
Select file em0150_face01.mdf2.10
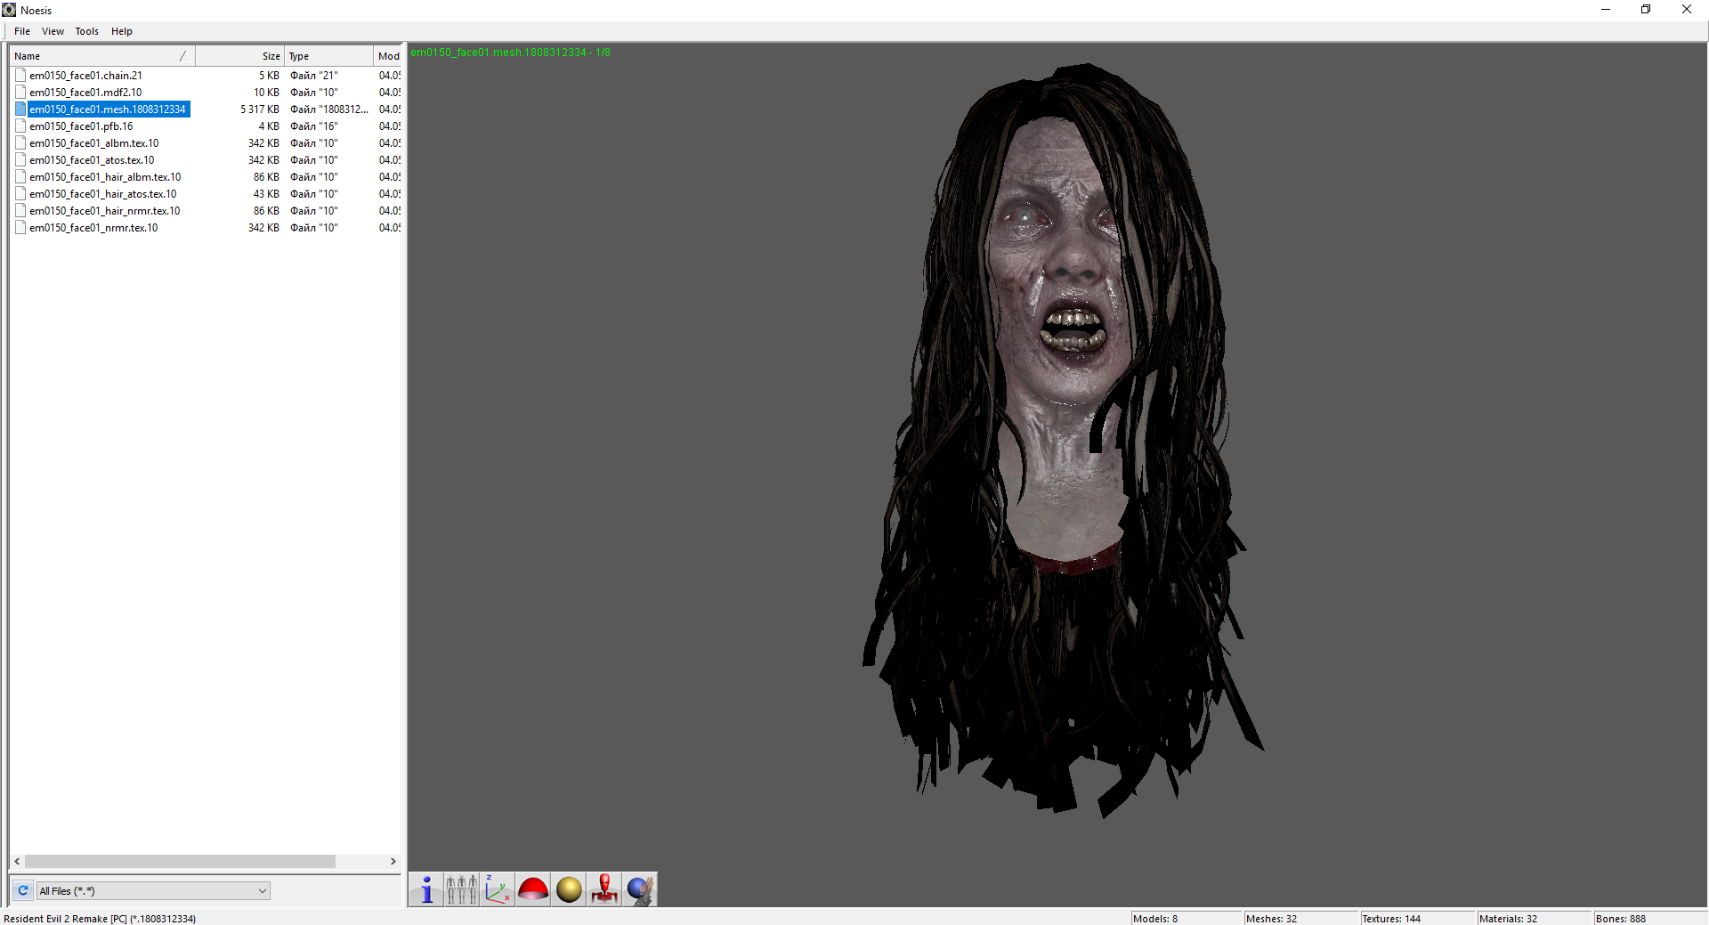click(85, 93)
